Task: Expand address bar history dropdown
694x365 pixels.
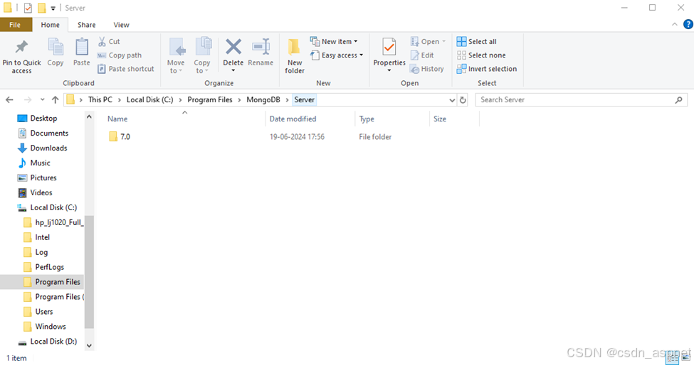Action: [452, 100]
